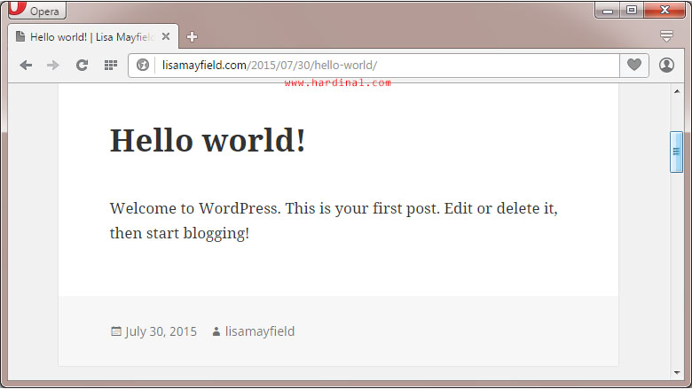Viewport: 692px width, 389px height.
Task: Reload the current page
Action: click(x=82, y=66)
